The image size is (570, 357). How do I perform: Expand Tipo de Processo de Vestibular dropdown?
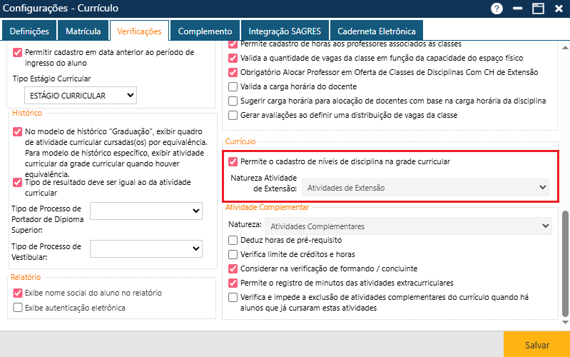(146, 248)
